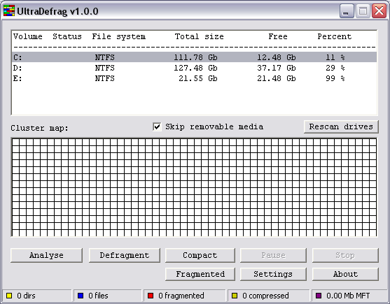Click the red fragmented indicator square
The image size is (390, 304).
click(151, 296)
